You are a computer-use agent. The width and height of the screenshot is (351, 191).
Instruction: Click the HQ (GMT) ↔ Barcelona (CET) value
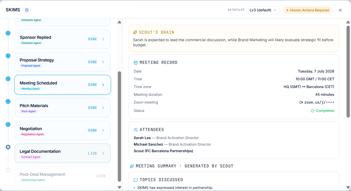309,87
